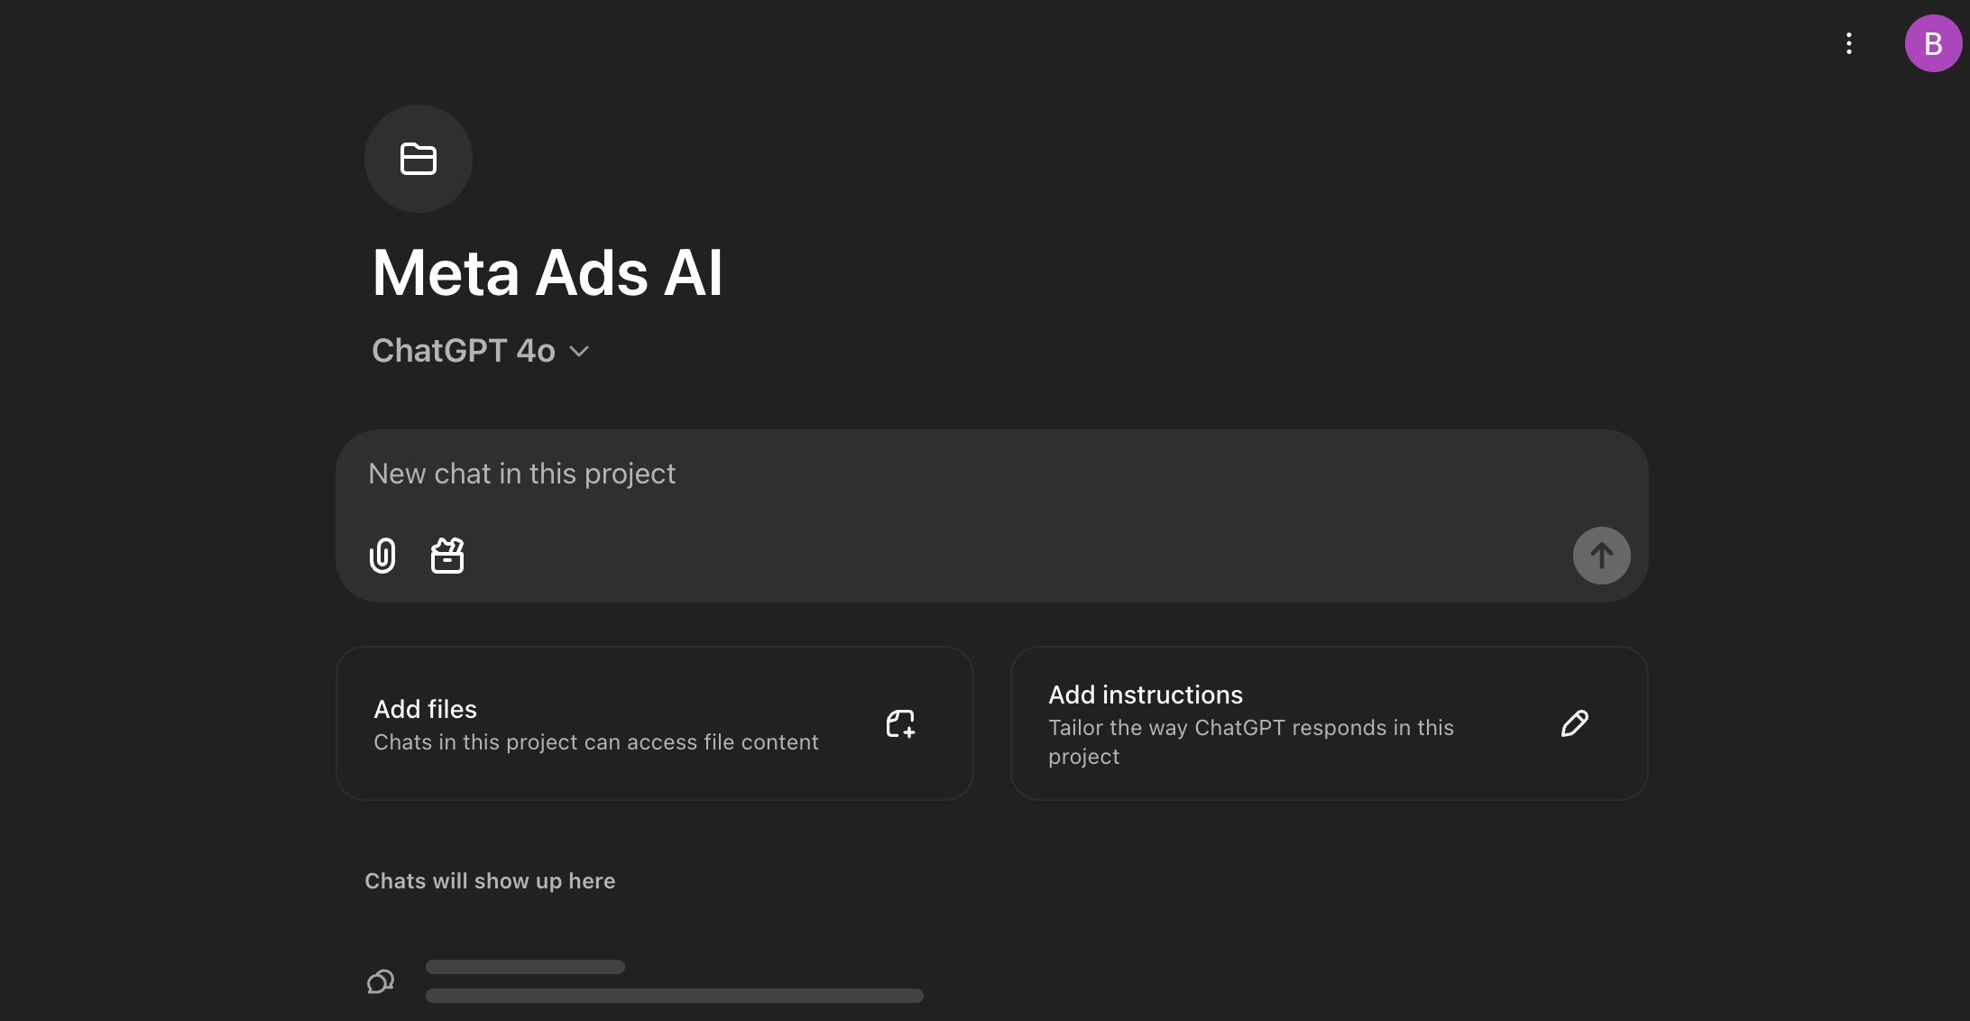Expand the ChatGPT 4o model dropdown
Screen dimensions: 1970x1021
[x=481, y=351]
